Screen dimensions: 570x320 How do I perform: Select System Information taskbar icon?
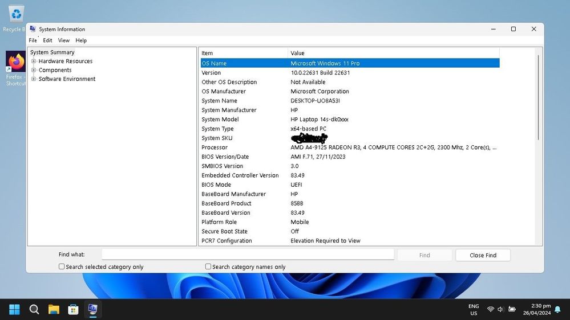(92, 310)
